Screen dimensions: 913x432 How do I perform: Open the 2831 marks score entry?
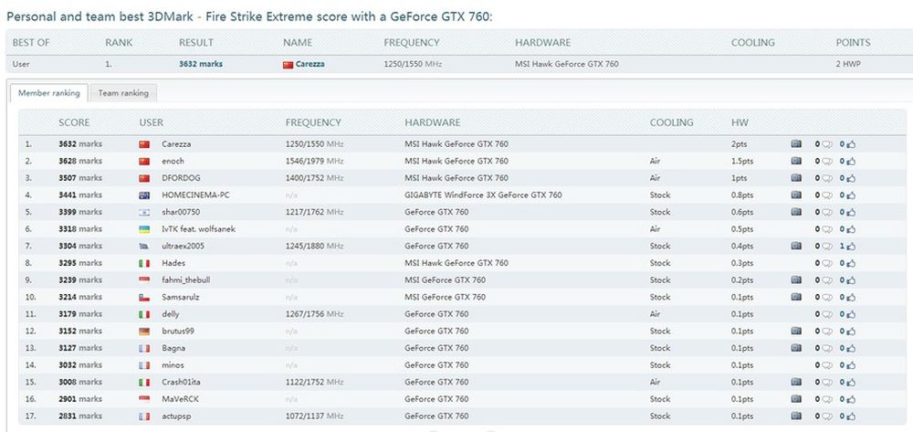pyautogui.click(x=80, y=416)
